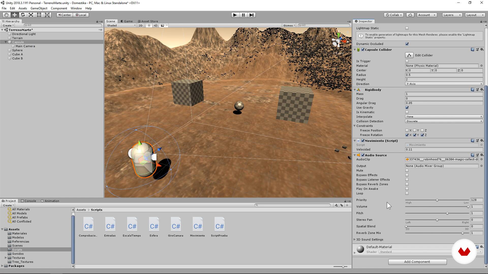Viewport: 488px width, 274px height.
Task: Click the Add Component button
Action: 417,262
